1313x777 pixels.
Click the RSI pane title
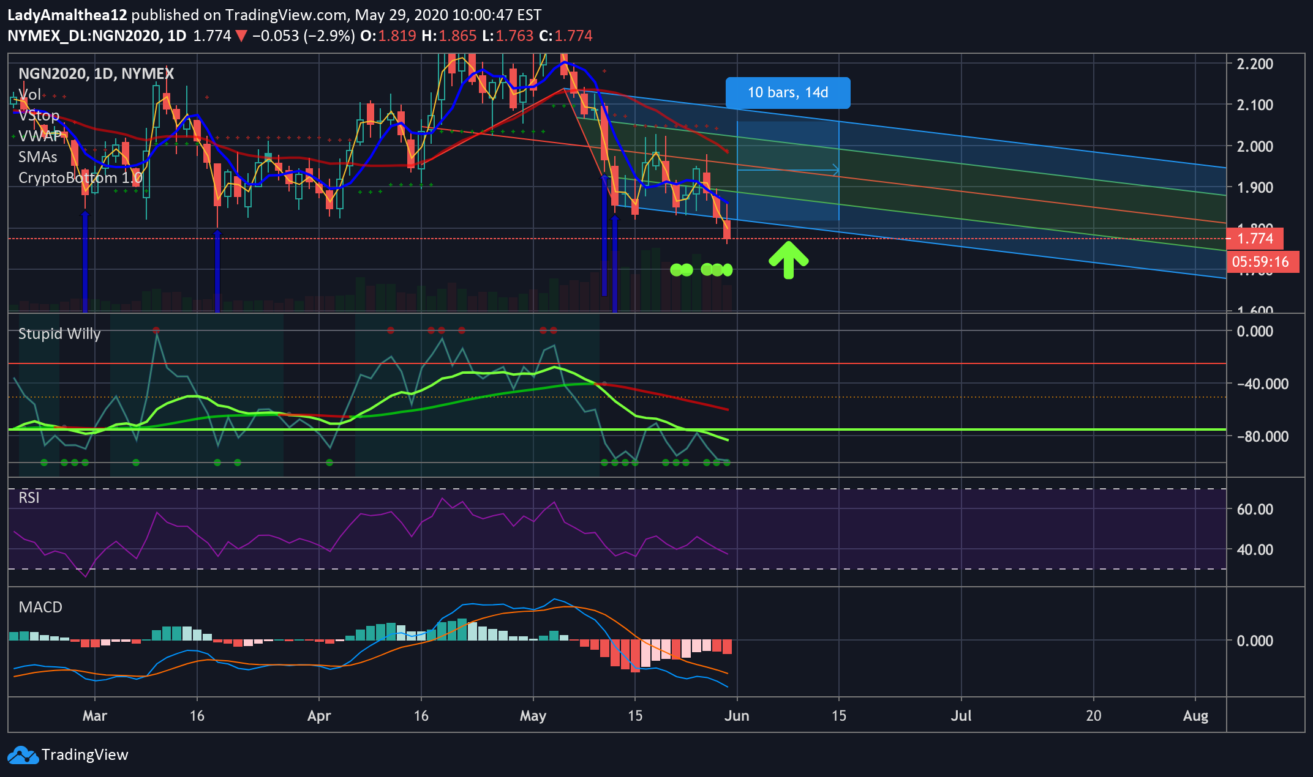(29, 497)
